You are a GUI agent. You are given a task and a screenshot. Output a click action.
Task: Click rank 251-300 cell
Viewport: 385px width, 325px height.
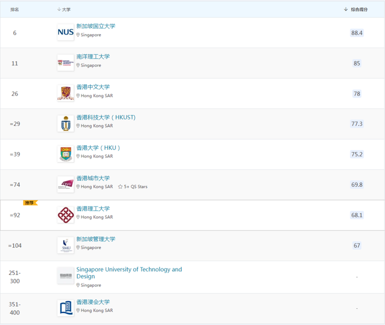(15, 277)
